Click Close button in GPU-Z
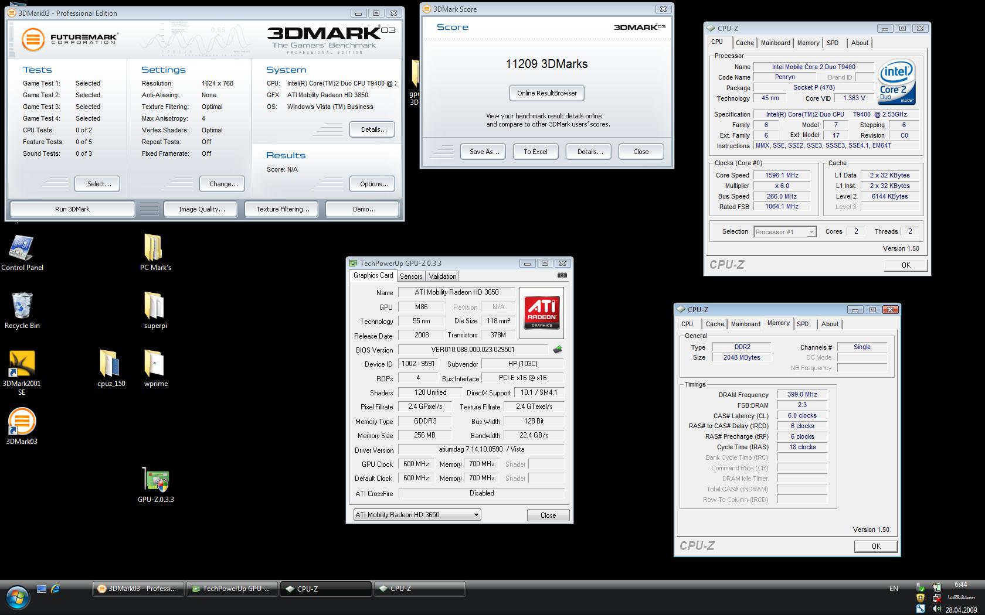The image size is (985, 615). [548, 515]
